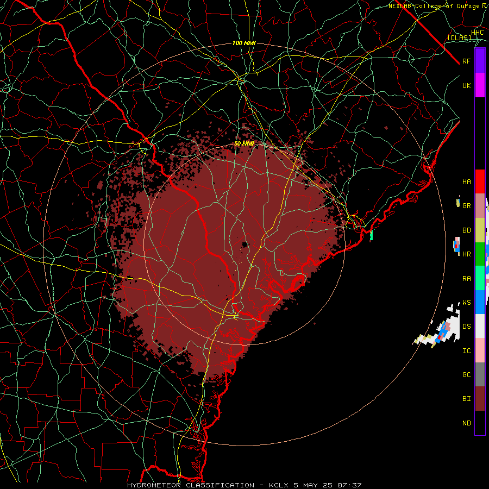Click the RA legend label
This screenshot has height=489, width=489.
[x=467, y=279]
